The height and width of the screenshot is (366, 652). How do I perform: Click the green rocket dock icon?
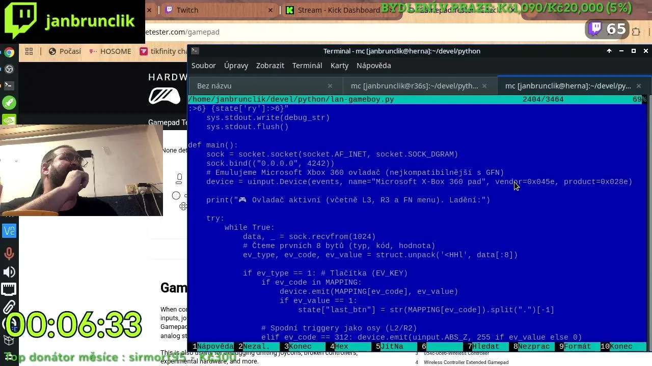[9, 103]
